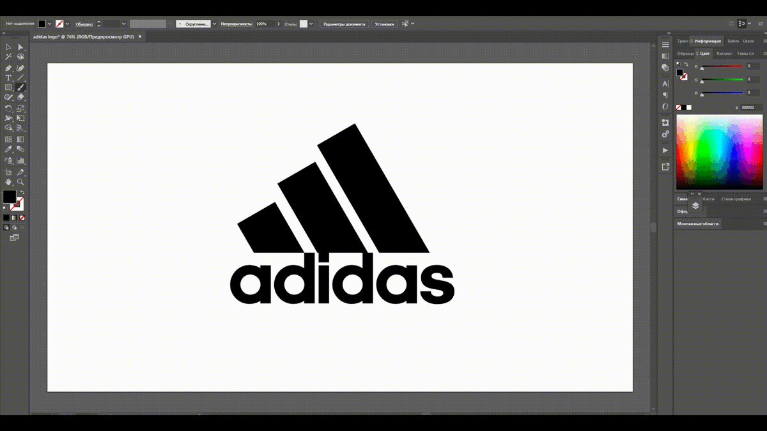Click 'Параметры документа' button
Viewport: 767px width, 431px height.
coord(345,24)
